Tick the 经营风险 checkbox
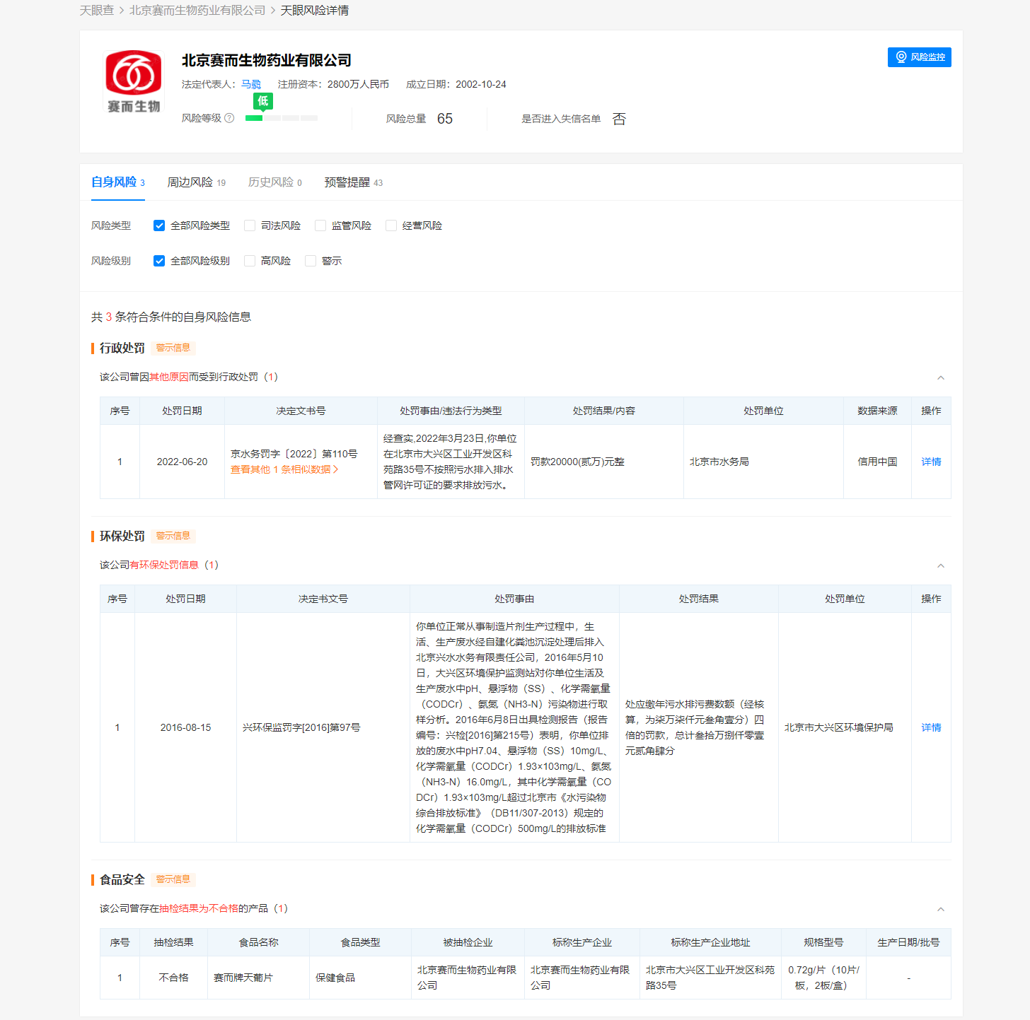 pos(391,225)
